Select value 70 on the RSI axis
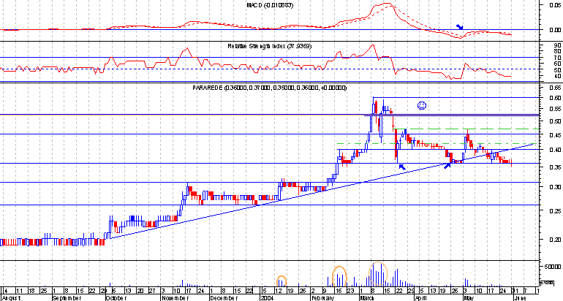563x301 pixels. pyautogui.click(x=558, y=58)
